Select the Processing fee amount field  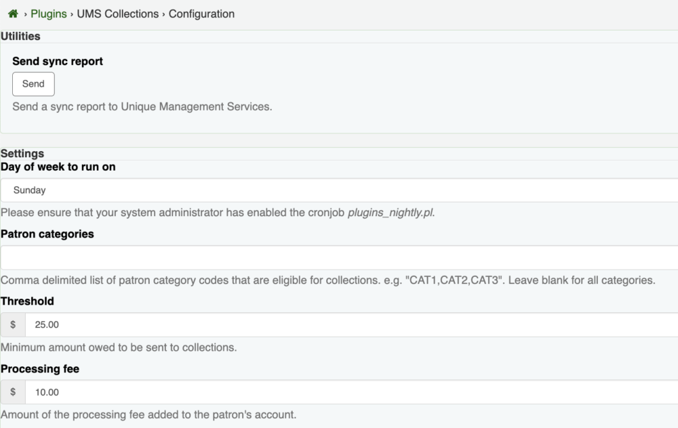coord(351,392)
